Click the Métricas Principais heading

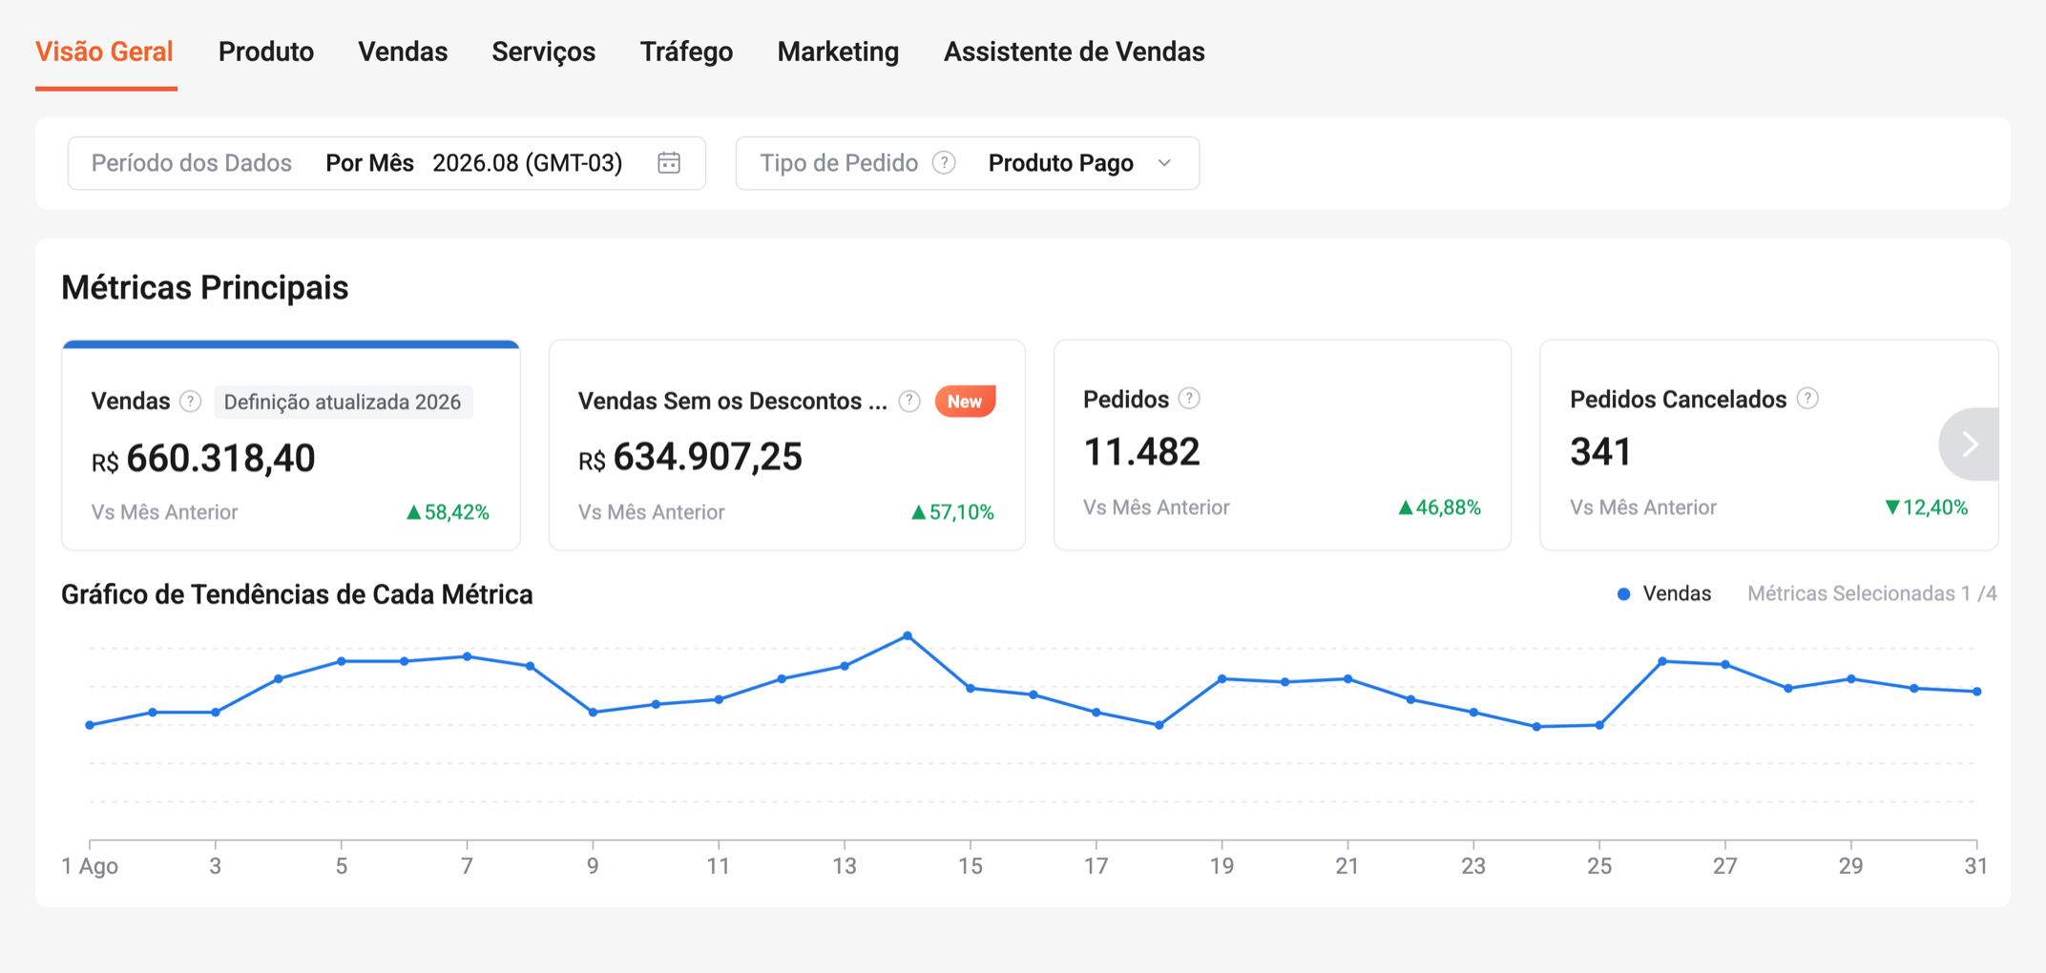tap(205, 287)
